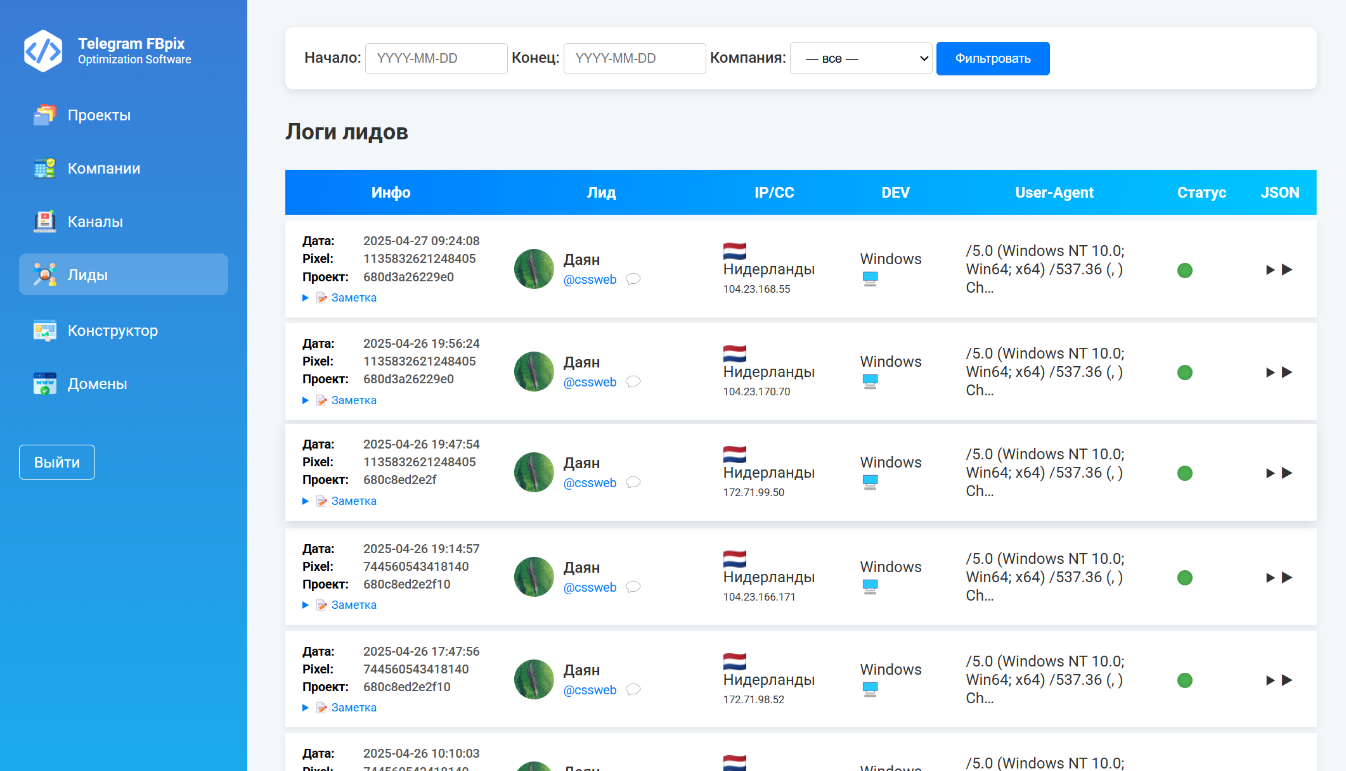Click the IP/CC column header
This screenshot has height=771, width=1346.
coord(774,193)
